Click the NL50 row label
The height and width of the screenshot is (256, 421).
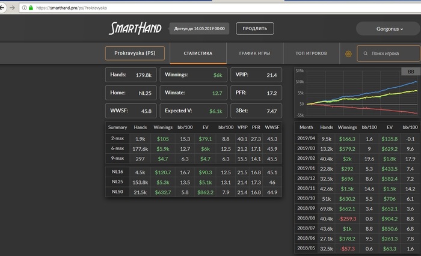[117, 192]
